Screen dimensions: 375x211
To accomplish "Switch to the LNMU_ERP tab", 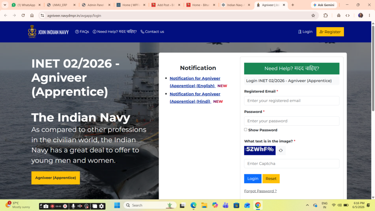I will pyautogui.click(x=61, y=5).
